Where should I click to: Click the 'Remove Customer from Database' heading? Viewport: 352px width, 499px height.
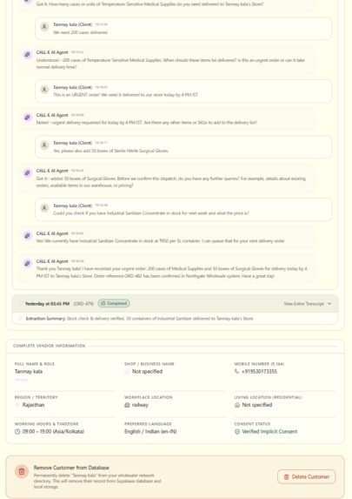(71, 468)
